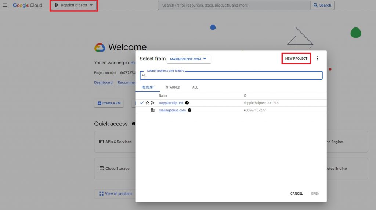Open the Cloud Storage card
This screenshot has height=210, width=376.
[x=115, y=168]
